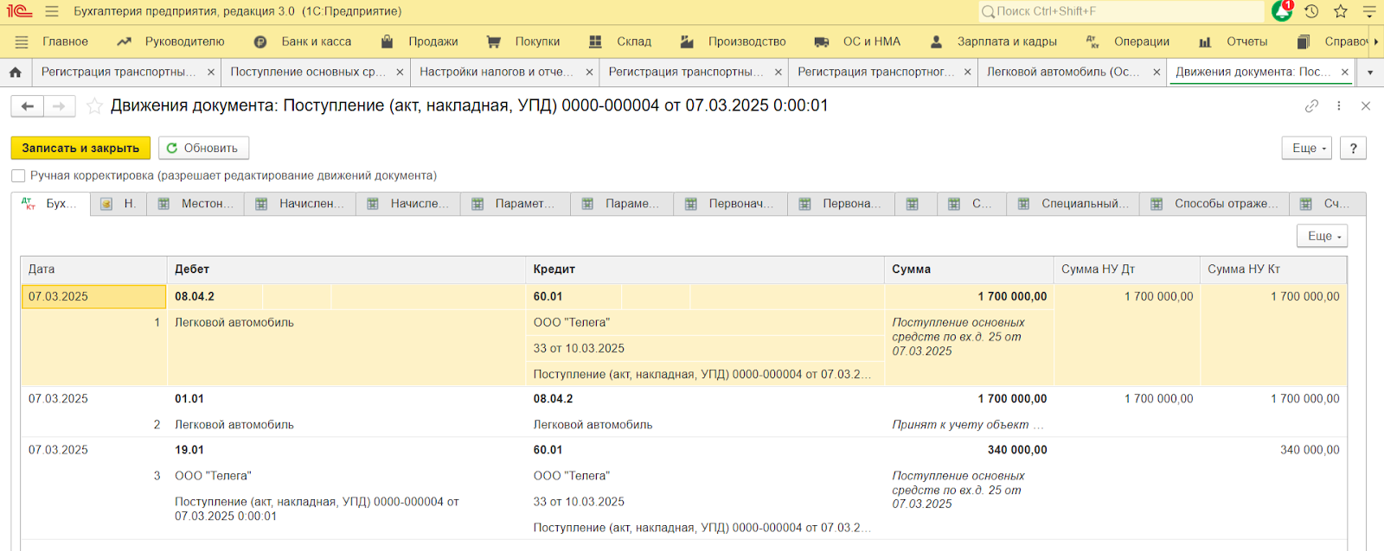Expand more sections arrow at right
The width and height of the screenshot is (1384, 551).
[1376, 41]
